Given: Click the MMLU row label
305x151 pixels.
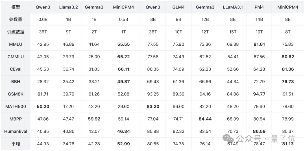Looking at the screenshot, I should [x=16, y=45].
